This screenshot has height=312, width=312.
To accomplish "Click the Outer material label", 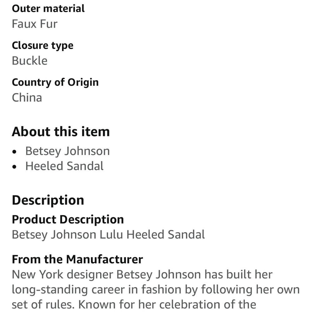I will (x=48, y=8).
